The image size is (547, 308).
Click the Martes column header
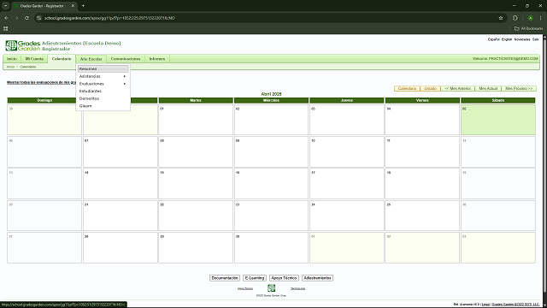point(196,101)
